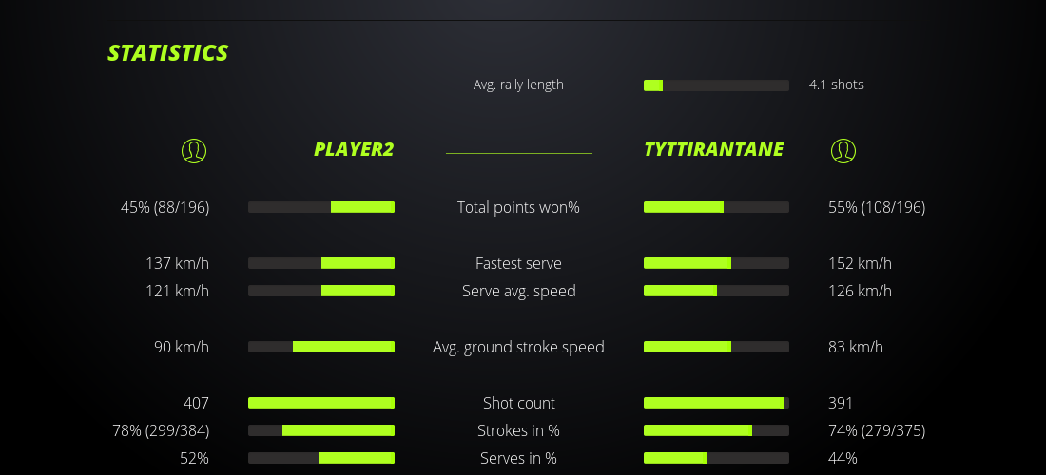The image size is (1046, 475).
Task: Click PLAYER2's 78% strokes in bar
Action: click(x=321, y=430)
